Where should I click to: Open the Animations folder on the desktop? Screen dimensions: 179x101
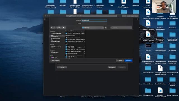[172, 23]
